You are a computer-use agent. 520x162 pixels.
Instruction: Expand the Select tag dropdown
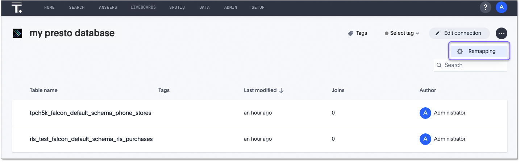(402, 33)
